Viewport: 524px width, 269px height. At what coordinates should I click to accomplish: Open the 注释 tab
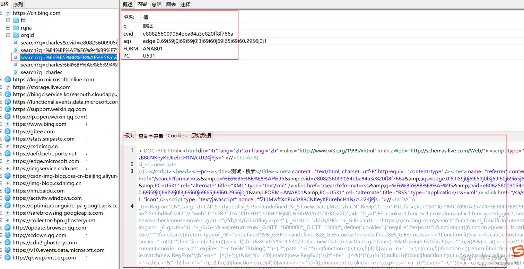(185, 4)
